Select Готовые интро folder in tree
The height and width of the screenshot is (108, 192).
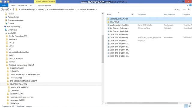(x=16, y=78)
